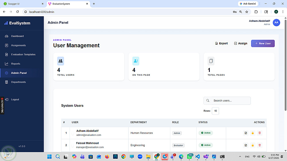The height and width of the screenshot is (161, 287).
Task: Open Chrome's three-dot menu
Action: point(283,12)
